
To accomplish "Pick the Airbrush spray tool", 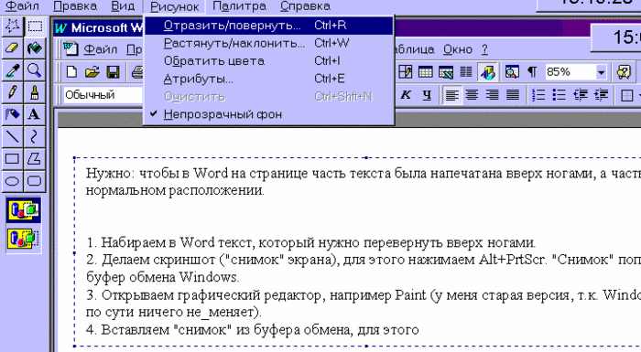I will point(12,114).
